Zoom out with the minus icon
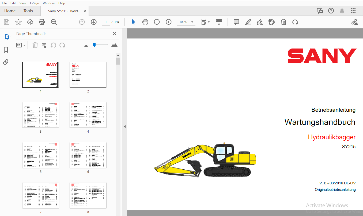This screenshot has width=363, height=216. pos(157,22)
